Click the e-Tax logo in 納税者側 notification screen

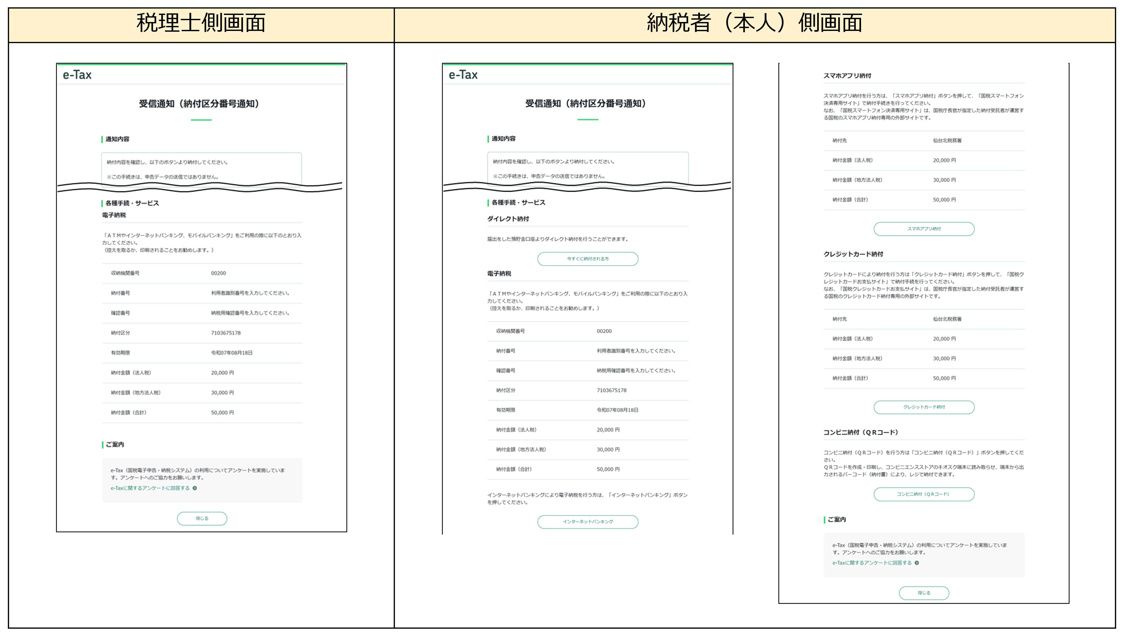463,75
